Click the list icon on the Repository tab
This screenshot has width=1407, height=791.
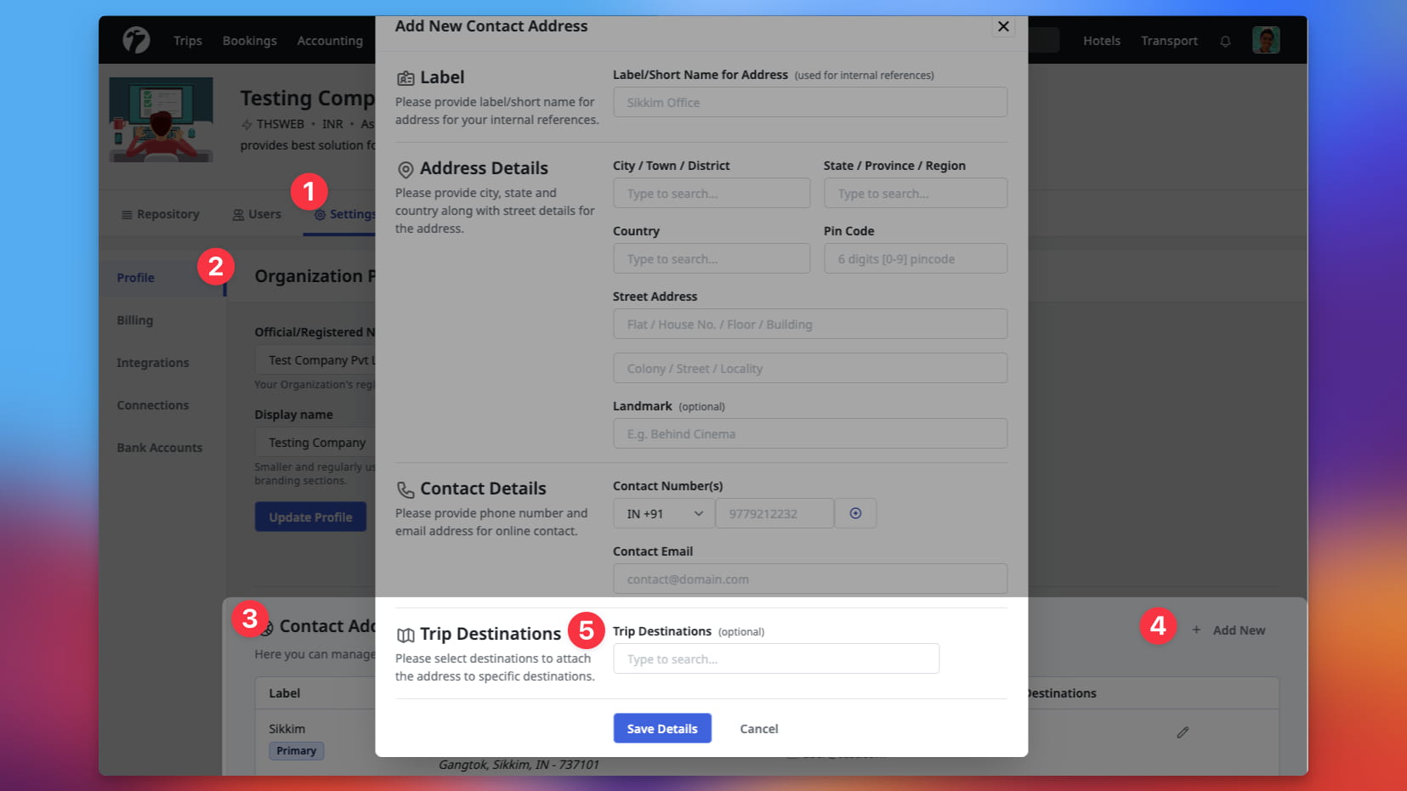click(126, 214)
